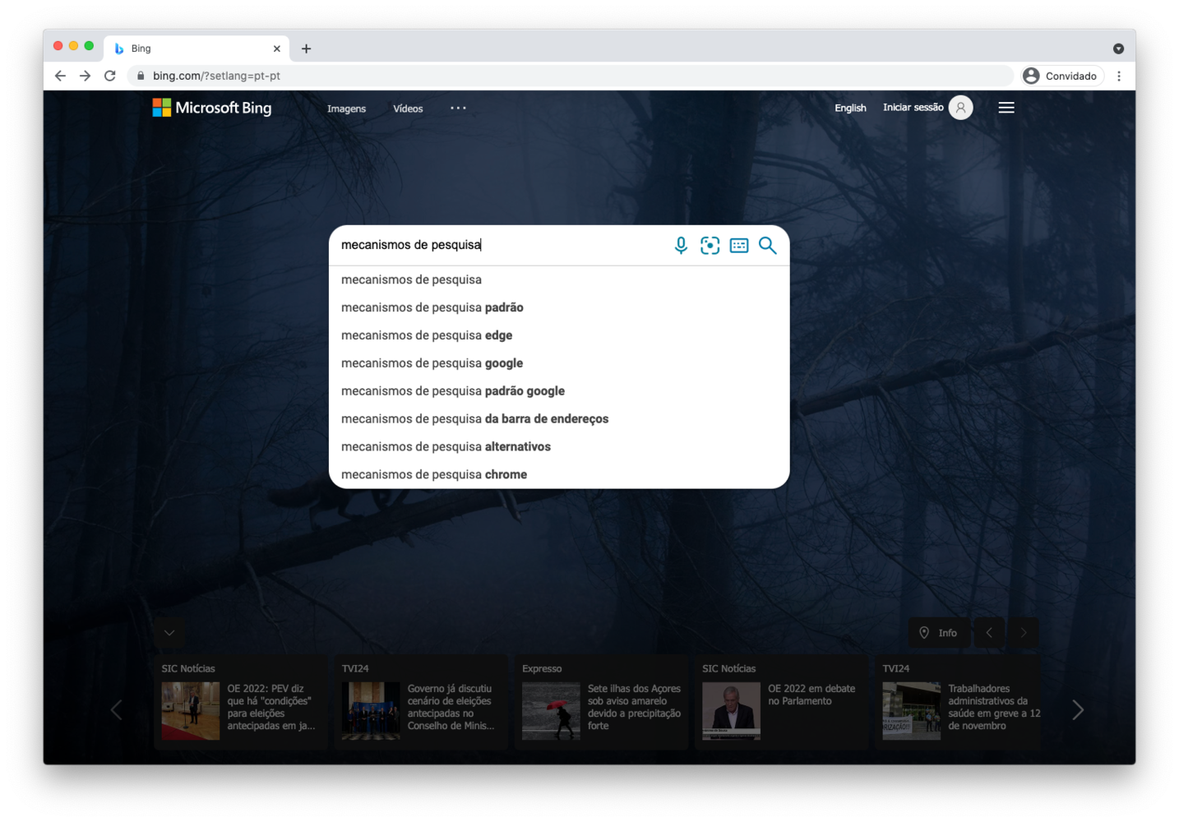Viewport: 1179px width, 822px height.
Task: Show previous news carousel items
Action: (116, 709)
